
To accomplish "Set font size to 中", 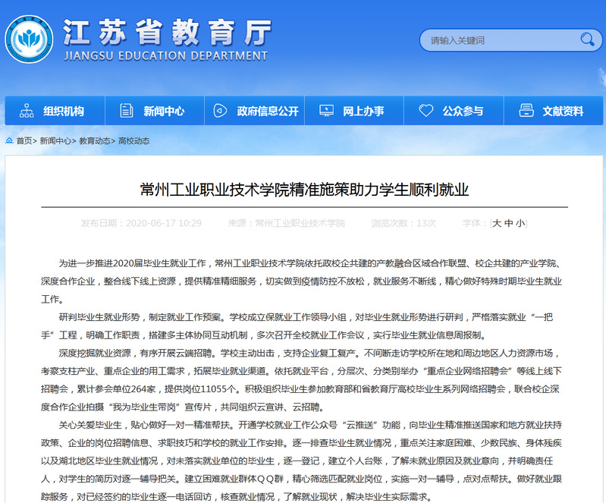I will [509, 223].
